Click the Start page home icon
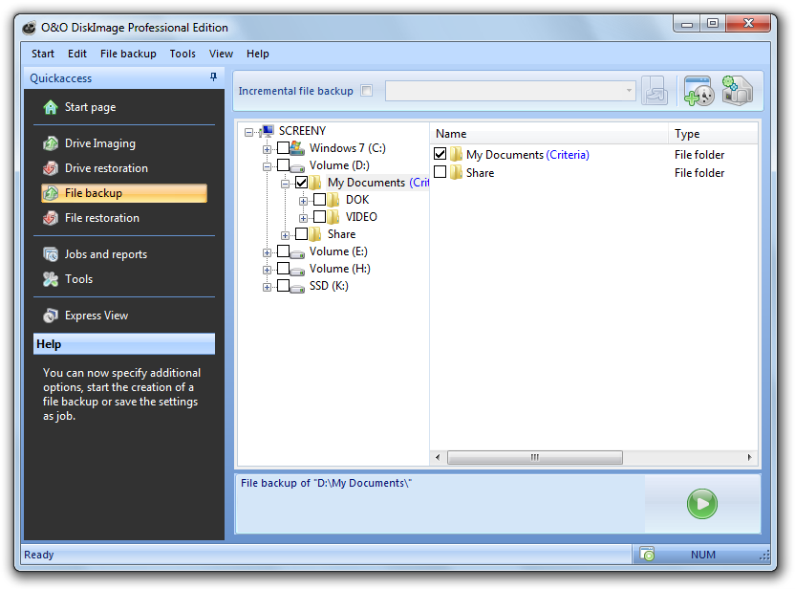The width and height of the screenshot is (795, 589). click(x=51, y=107)
